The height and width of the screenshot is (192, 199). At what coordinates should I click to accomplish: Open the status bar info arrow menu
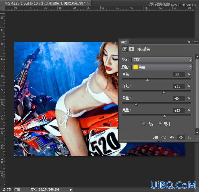point(71,190)
